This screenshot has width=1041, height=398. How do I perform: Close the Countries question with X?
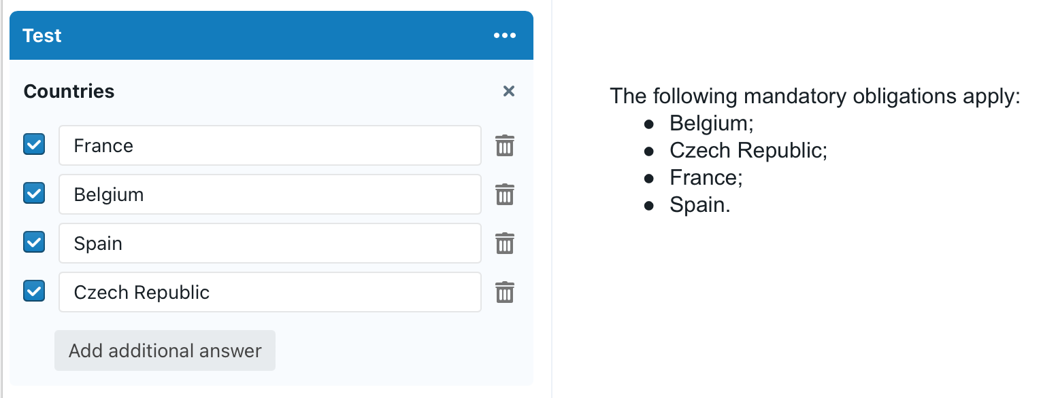point(508,91)
